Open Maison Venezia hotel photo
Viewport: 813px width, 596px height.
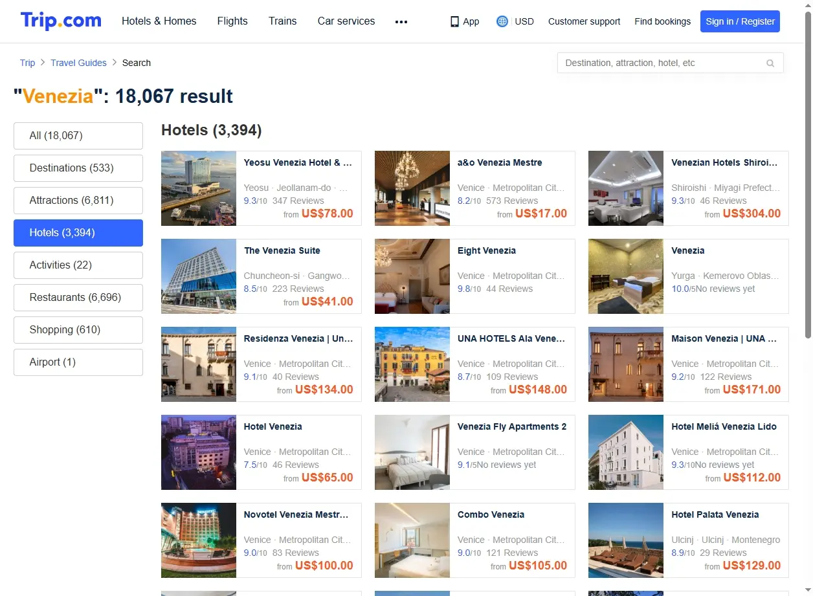(x=626, y=364)
